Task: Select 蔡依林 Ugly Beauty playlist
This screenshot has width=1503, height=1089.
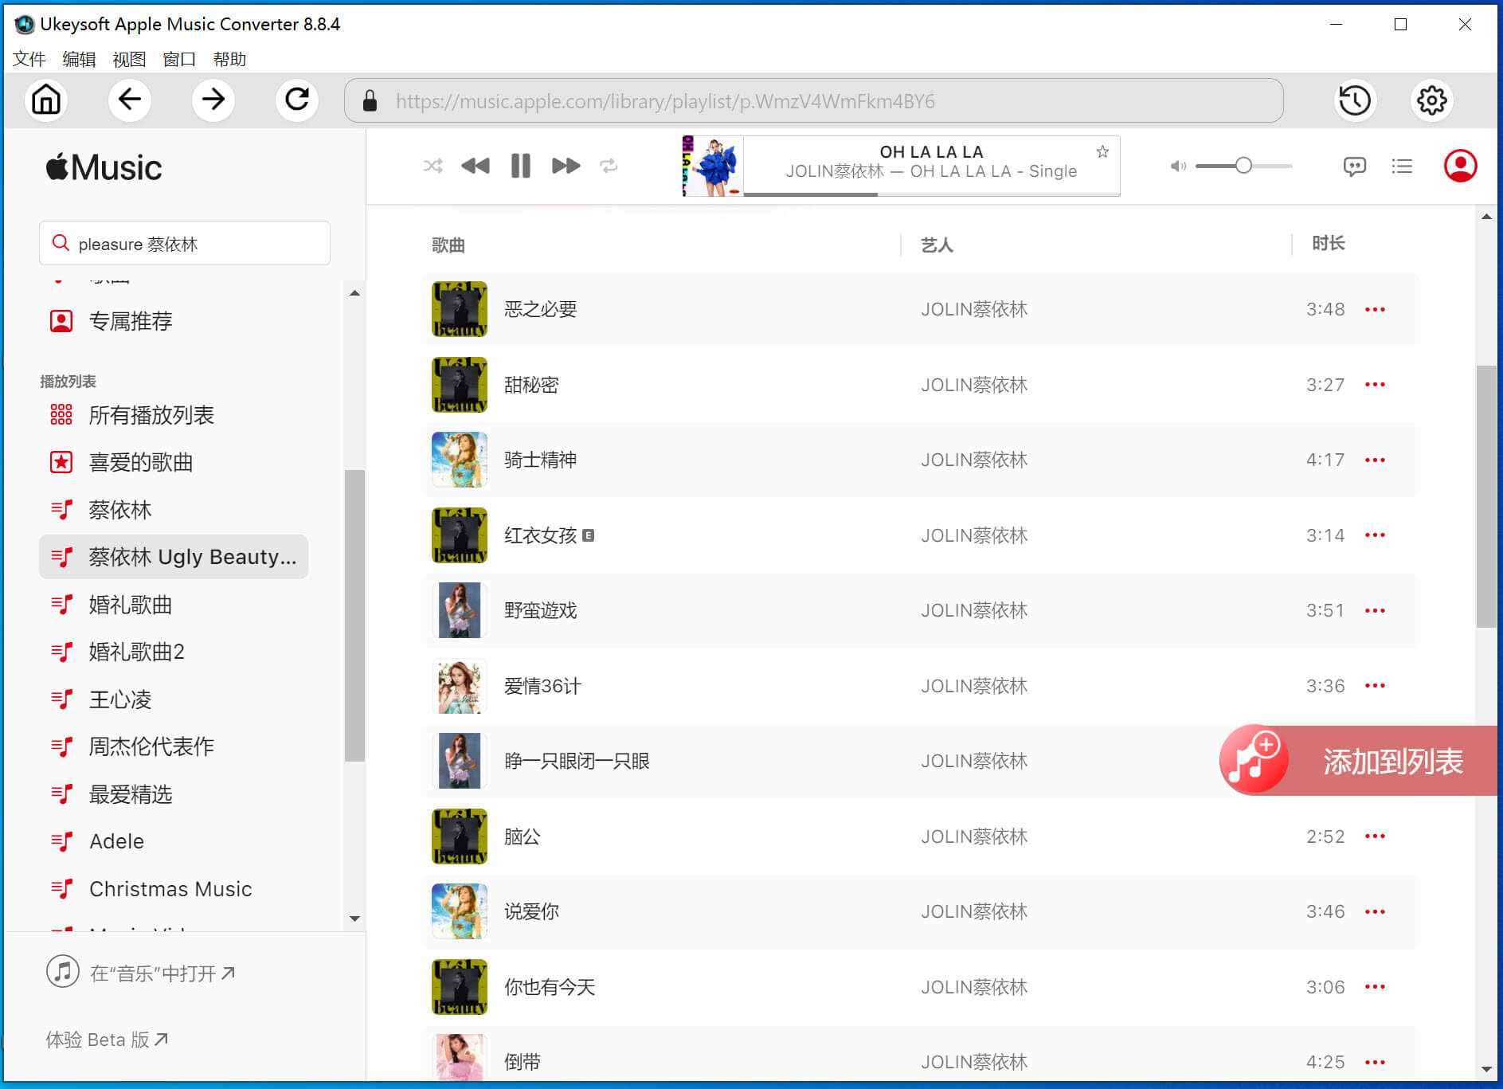Action: pos(174,557)
